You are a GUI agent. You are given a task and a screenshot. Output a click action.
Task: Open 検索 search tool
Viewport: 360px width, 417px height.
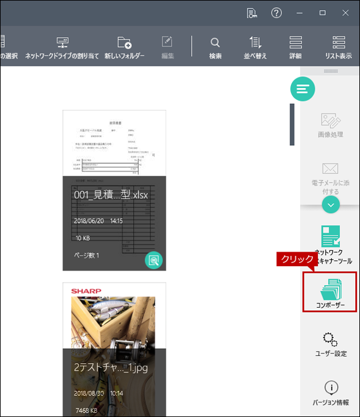(x=215, y=48)
